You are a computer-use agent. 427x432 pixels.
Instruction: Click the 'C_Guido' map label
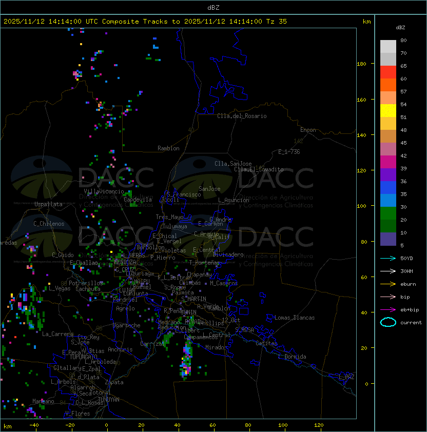63,255
